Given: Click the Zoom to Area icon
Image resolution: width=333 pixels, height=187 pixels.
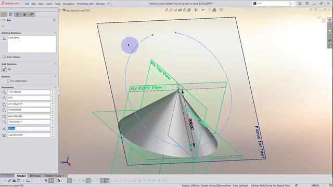Looking at the screenshot, I should (171, 10).
